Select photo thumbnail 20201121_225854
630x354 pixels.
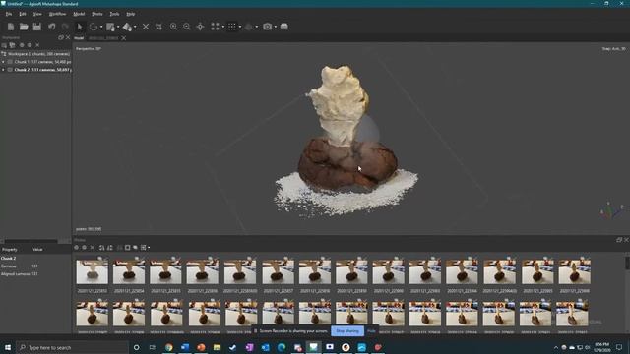(x=129, y=271)
